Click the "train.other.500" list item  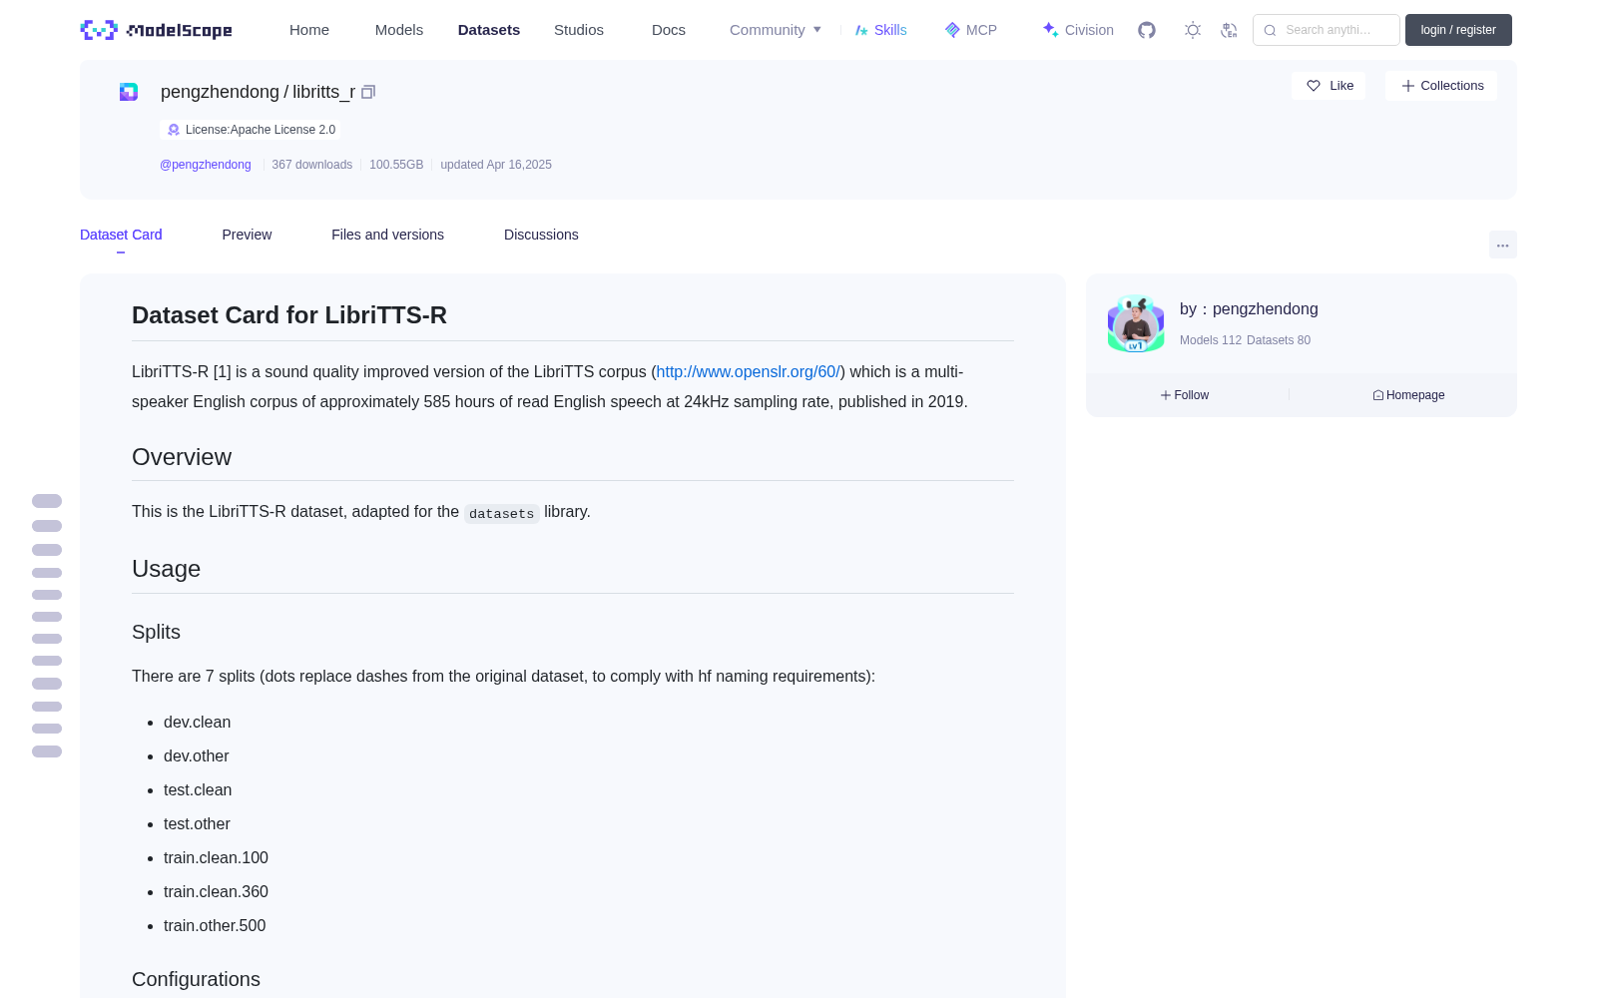215,926
